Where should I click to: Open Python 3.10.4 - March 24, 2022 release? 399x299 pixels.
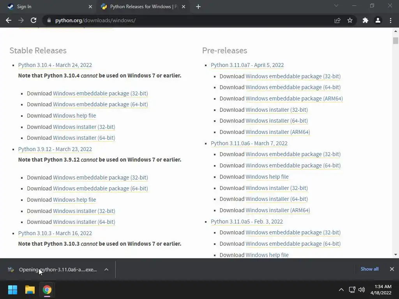click(x=55, y=65)
